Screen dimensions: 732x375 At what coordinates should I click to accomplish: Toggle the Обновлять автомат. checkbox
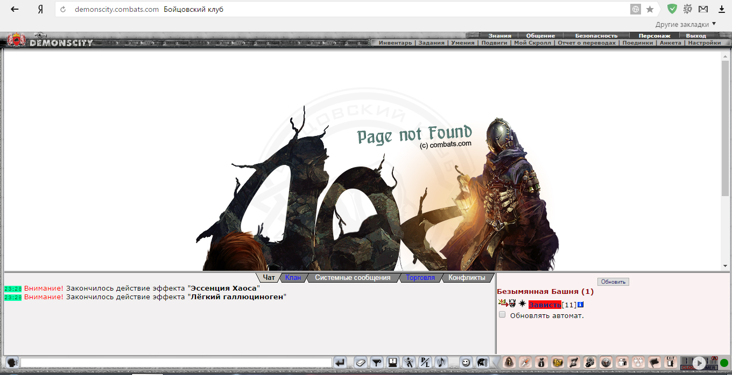pos(502,315)
